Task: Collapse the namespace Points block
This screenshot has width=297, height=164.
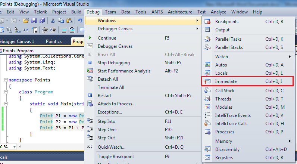Action: [6, 80]
